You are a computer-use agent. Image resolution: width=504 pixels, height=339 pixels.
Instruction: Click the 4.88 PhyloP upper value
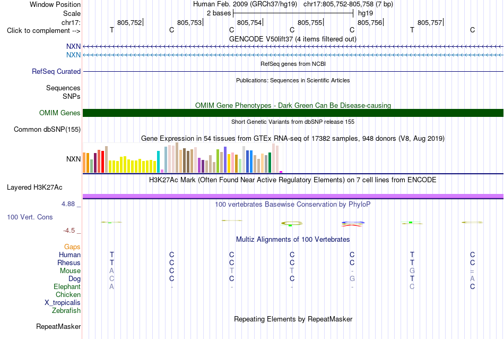[68, 204]
